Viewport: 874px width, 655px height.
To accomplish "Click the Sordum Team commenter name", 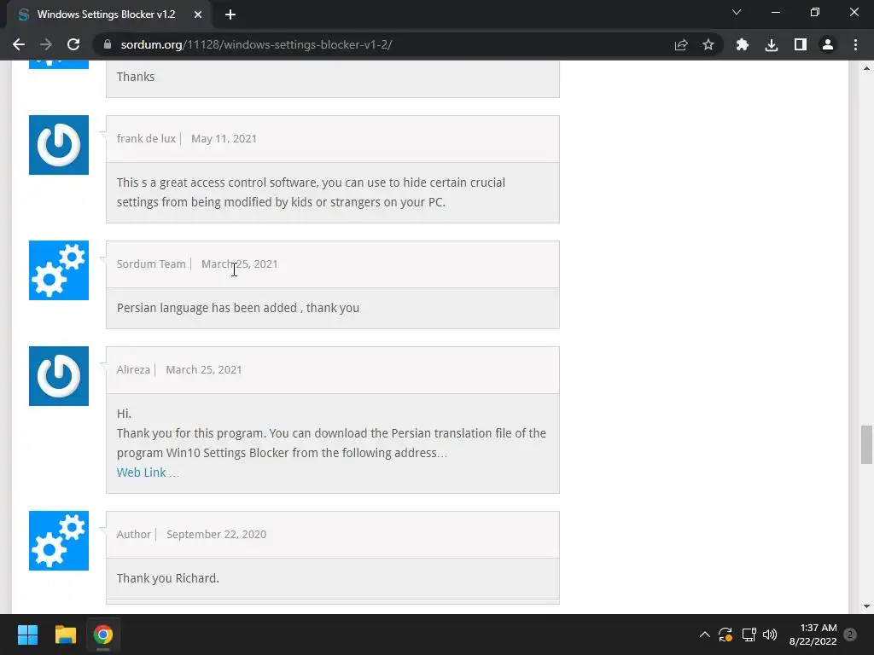I will tap(151, 264).
